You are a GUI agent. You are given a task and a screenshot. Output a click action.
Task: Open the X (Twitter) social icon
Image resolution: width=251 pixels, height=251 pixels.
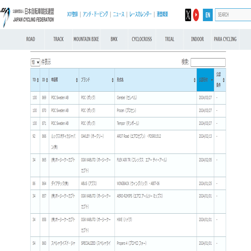pos(188,15)
